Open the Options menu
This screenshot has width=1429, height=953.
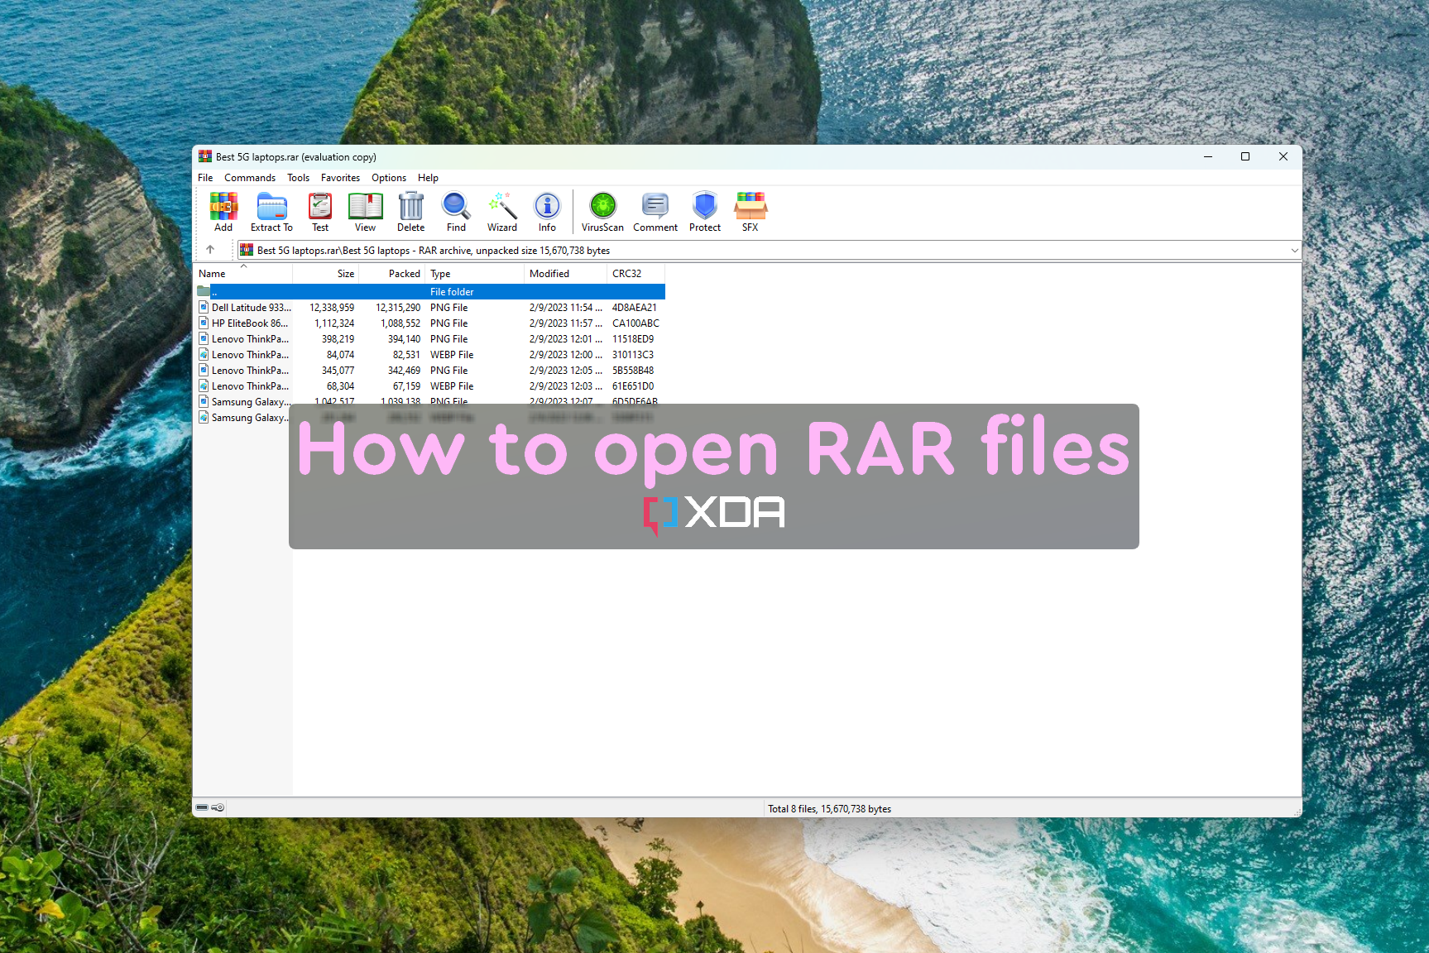tap(388, 177)
